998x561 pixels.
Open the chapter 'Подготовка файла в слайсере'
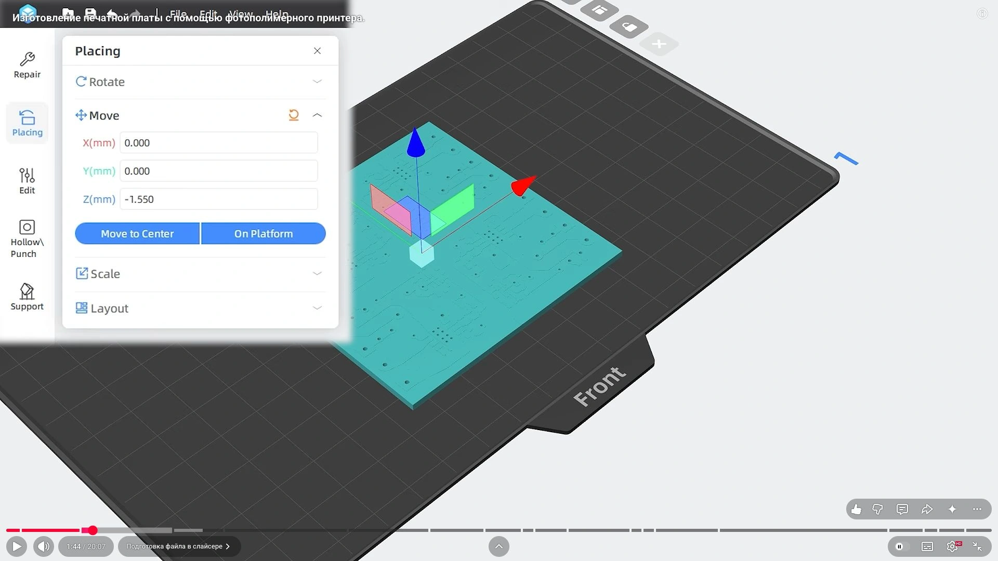[x=179, y=546]
